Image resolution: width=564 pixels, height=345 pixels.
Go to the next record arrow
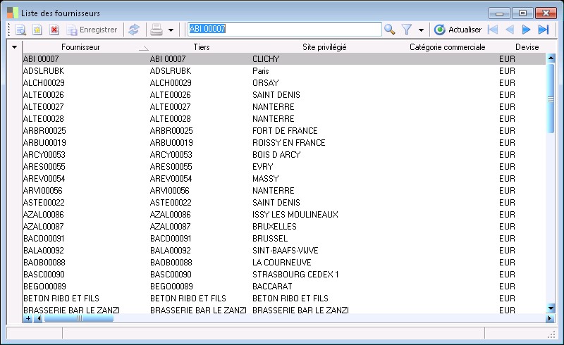[526, 30]
